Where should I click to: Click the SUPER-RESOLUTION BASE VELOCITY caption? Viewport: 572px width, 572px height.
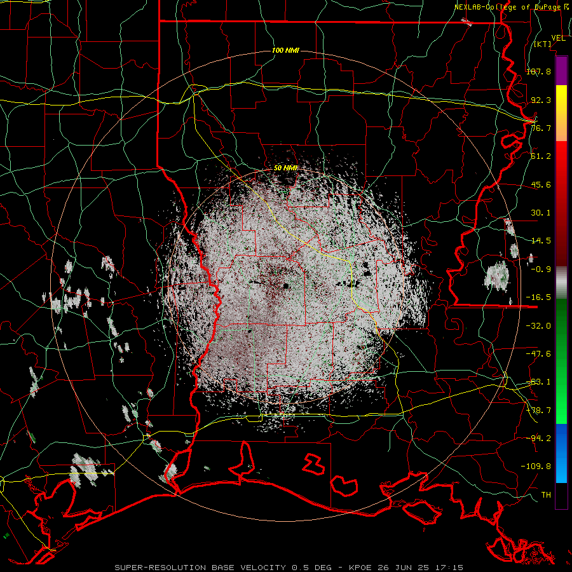(289, 568)
